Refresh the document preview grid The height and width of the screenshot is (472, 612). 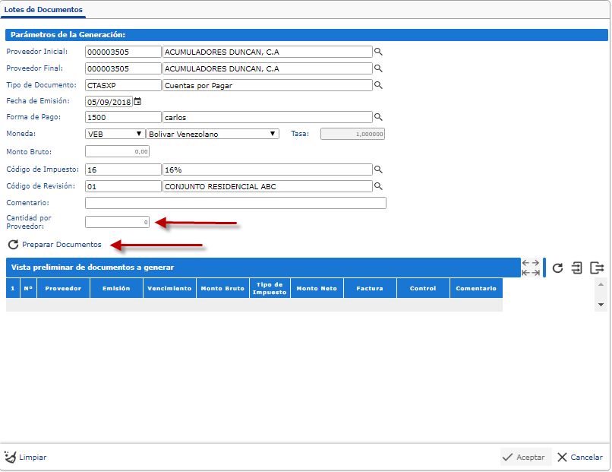pyautogui.click(x=557, y=268)
